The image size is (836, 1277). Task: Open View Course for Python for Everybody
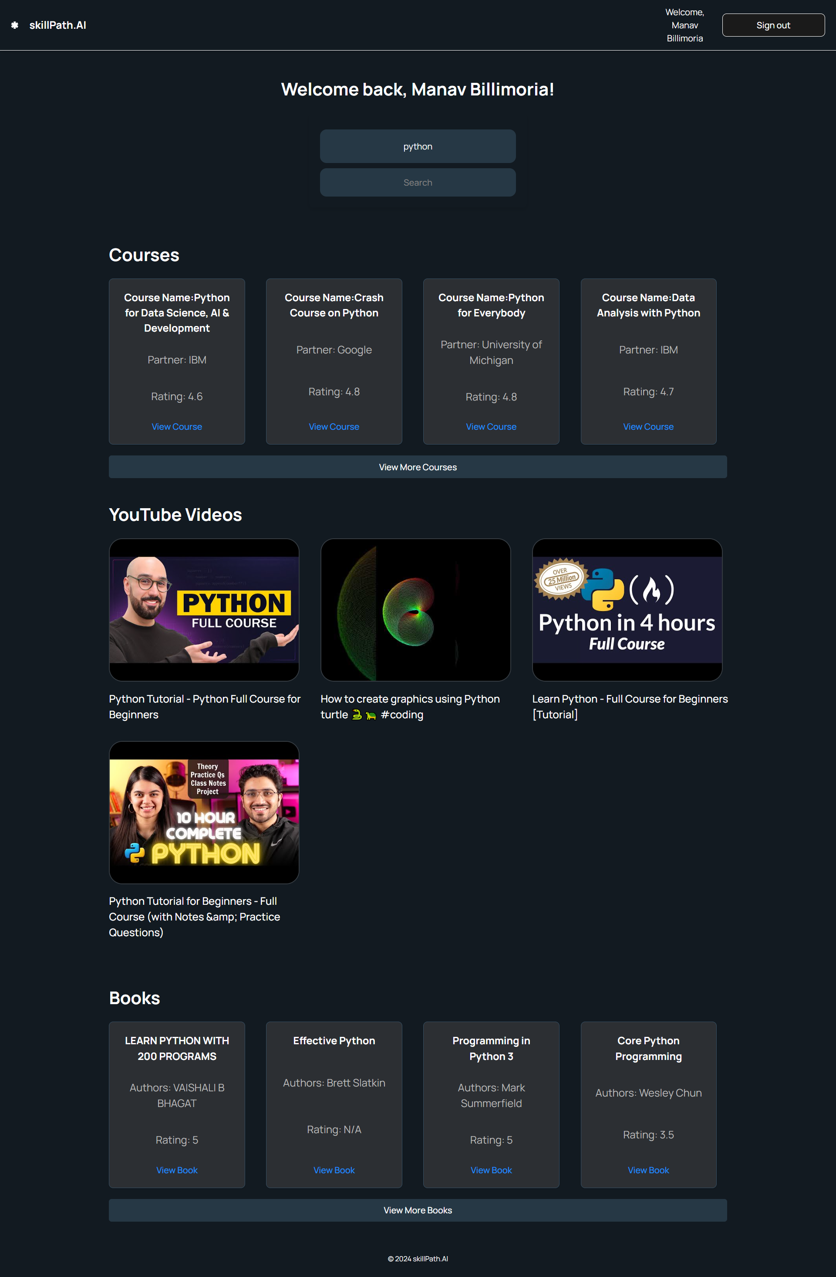(x=491, y=427)
